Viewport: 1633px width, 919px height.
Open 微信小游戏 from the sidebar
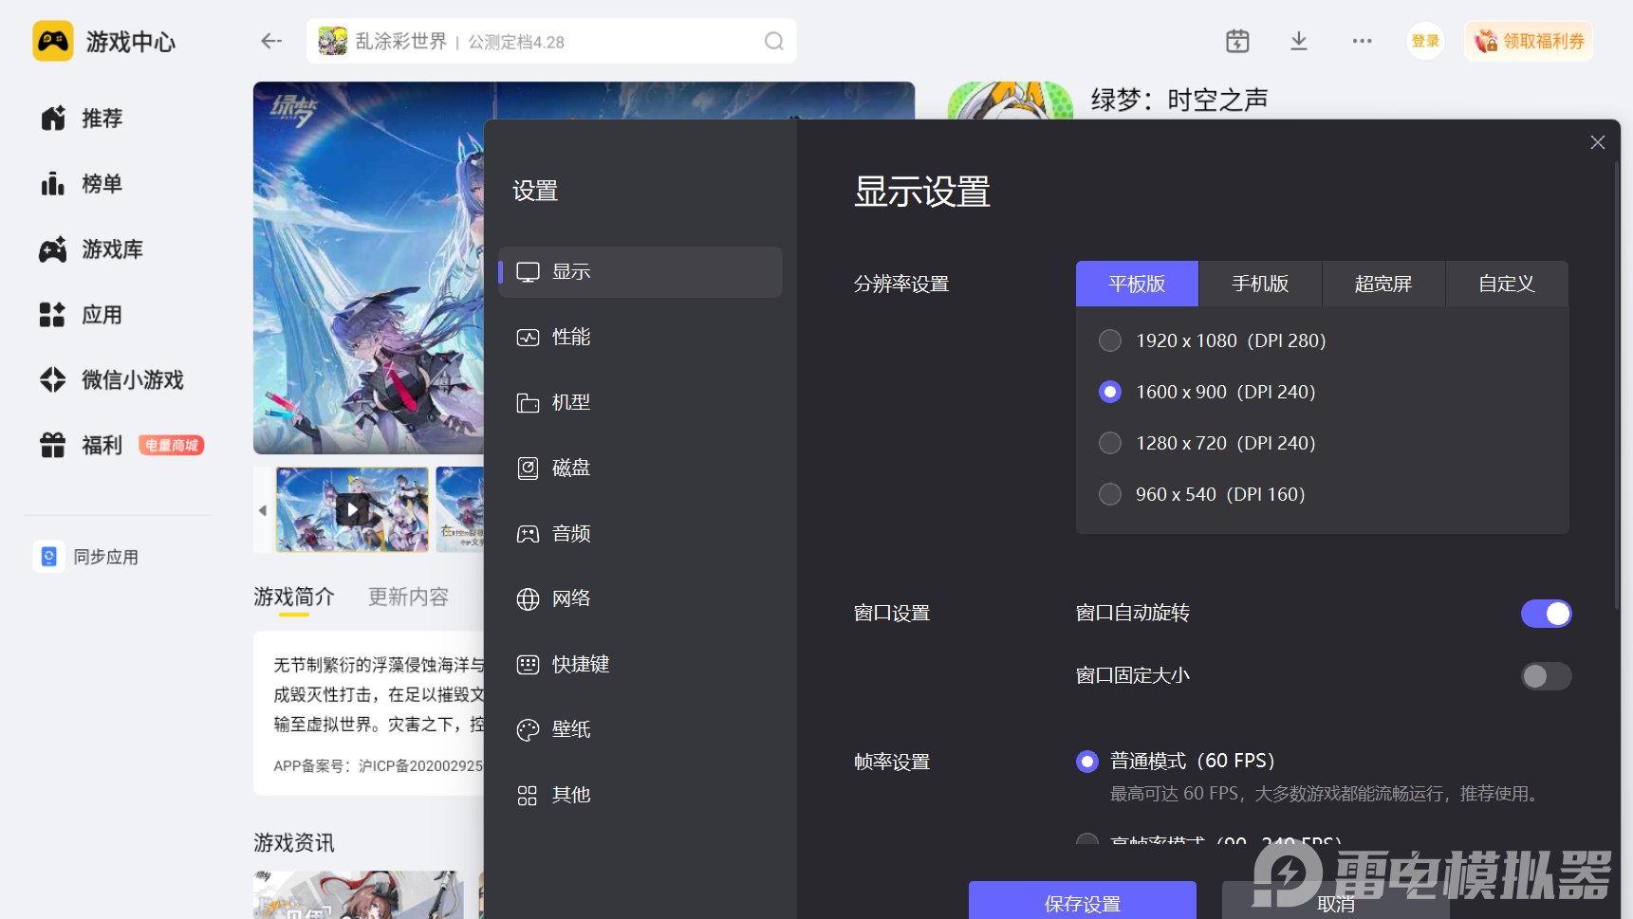point(132,380)
